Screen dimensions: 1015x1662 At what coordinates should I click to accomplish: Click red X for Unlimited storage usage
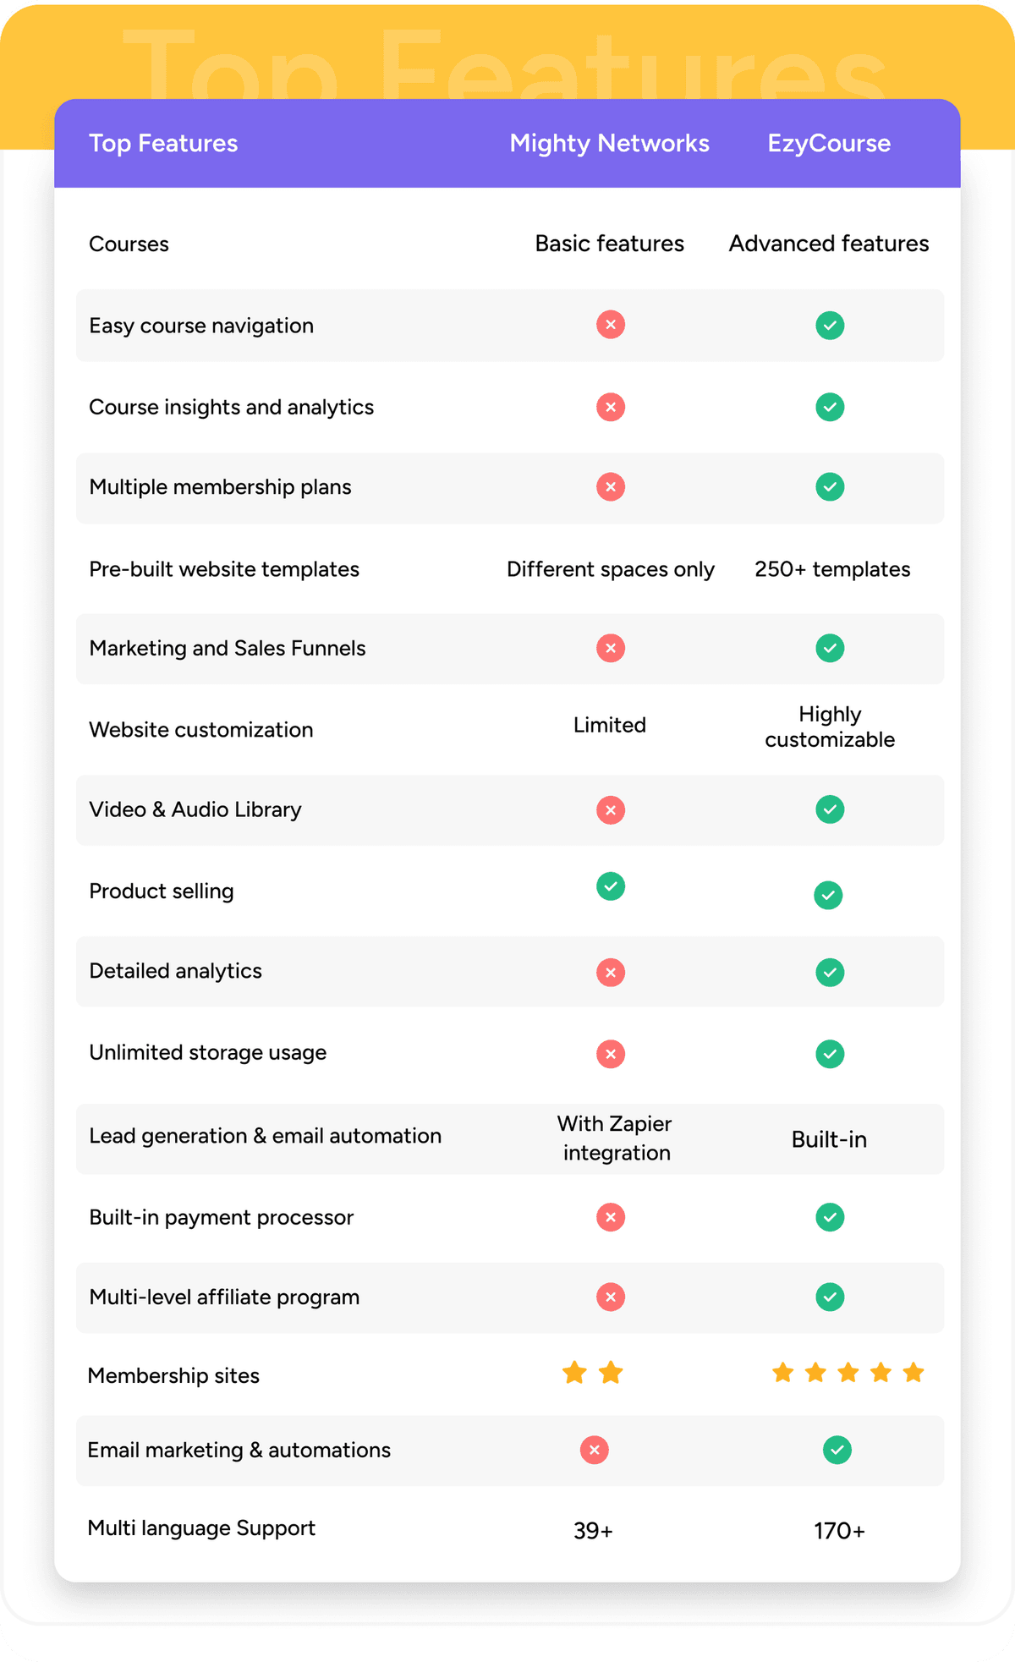[x=610, y=1054]
